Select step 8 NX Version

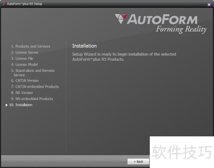point(22,93)
